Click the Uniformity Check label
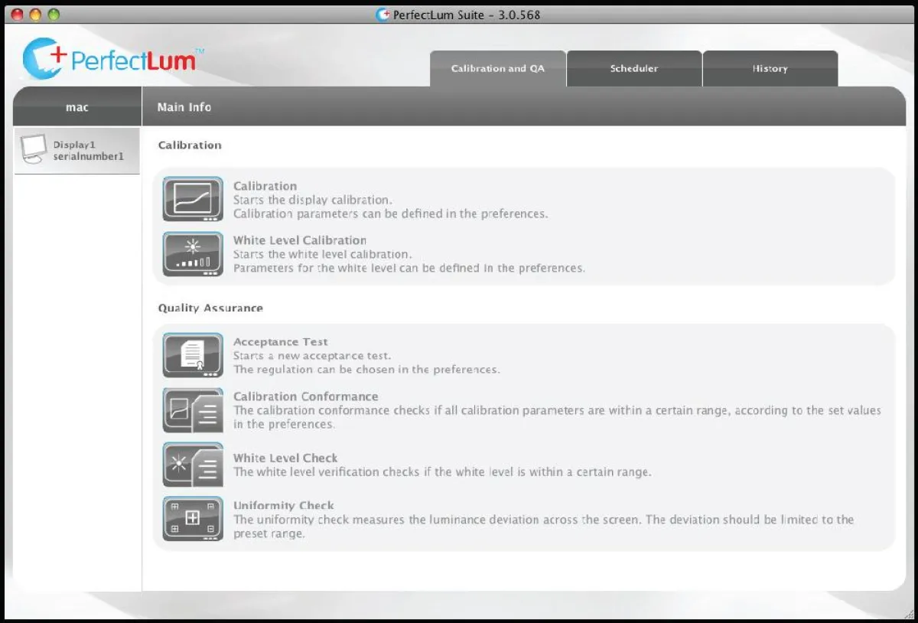 [x=284, y=505]
